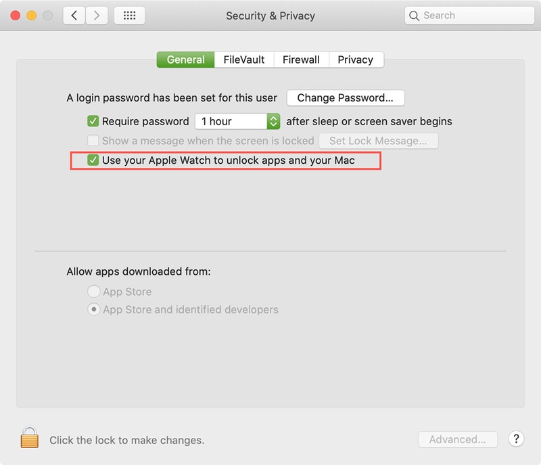The image size is (541, 465).
Task: Select the App Store radio button
Action: [93, 291]
